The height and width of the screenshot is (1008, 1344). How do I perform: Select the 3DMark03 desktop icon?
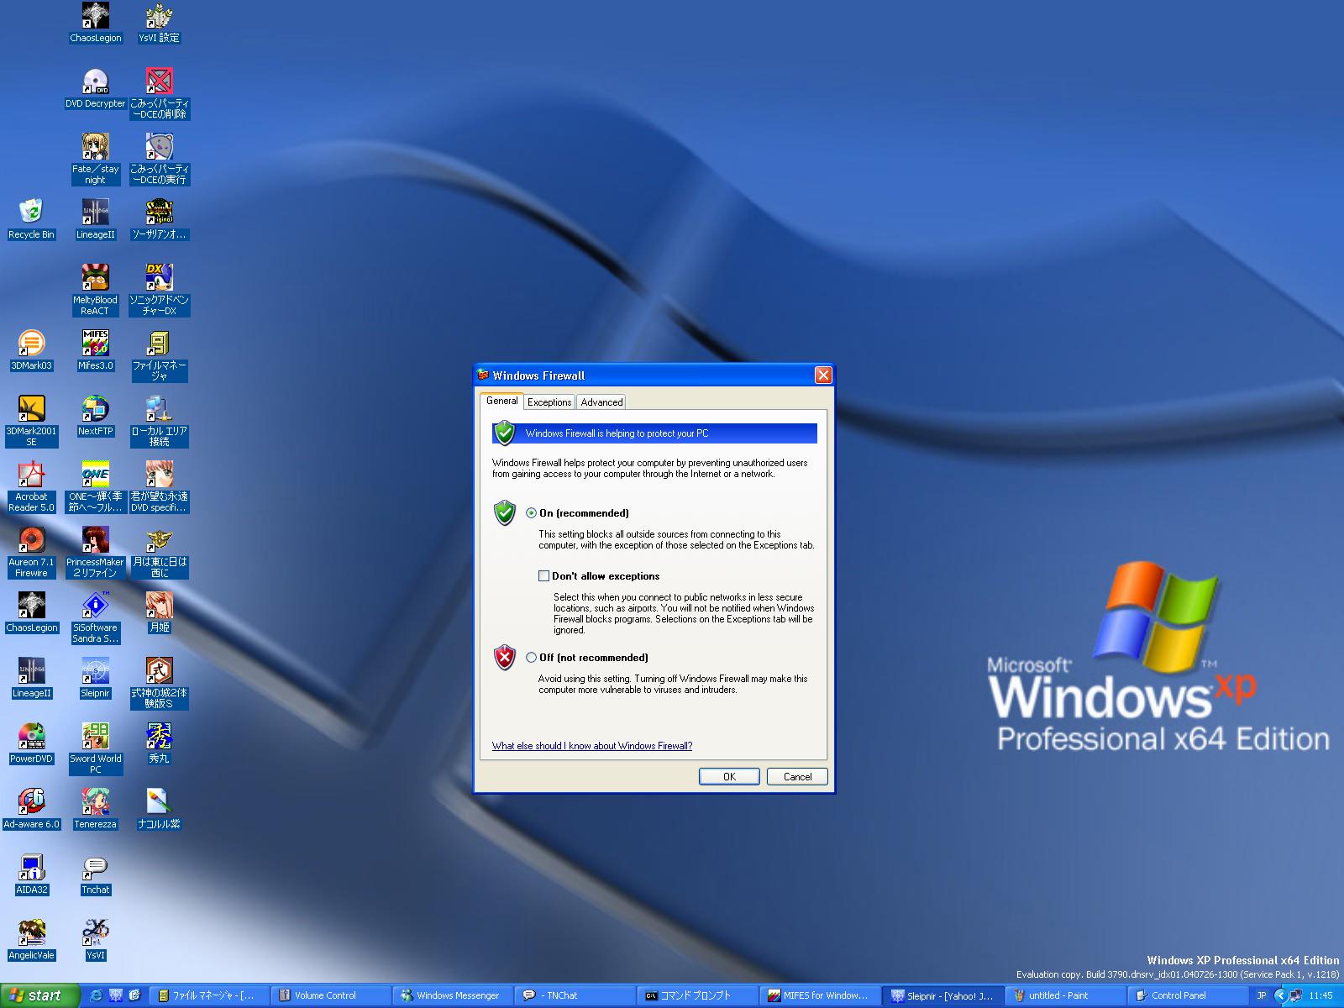(x=31, y=344)
